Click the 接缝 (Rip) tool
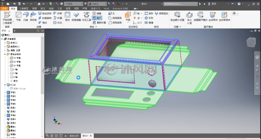 pyautogui.click(x=97, y=13)
